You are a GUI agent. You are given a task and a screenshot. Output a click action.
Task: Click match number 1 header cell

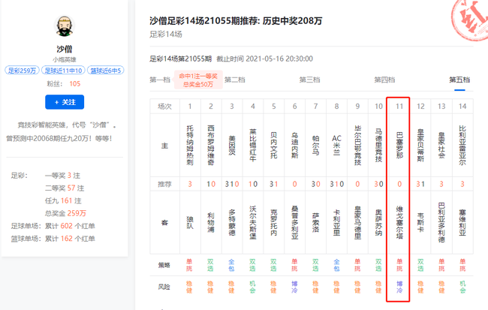coord(190,107)
